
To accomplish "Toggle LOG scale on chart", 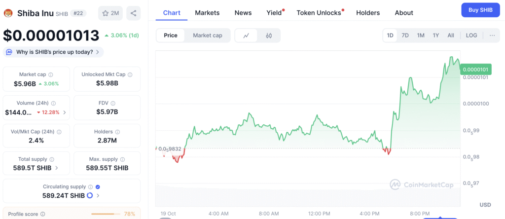I will coord(471,36).
